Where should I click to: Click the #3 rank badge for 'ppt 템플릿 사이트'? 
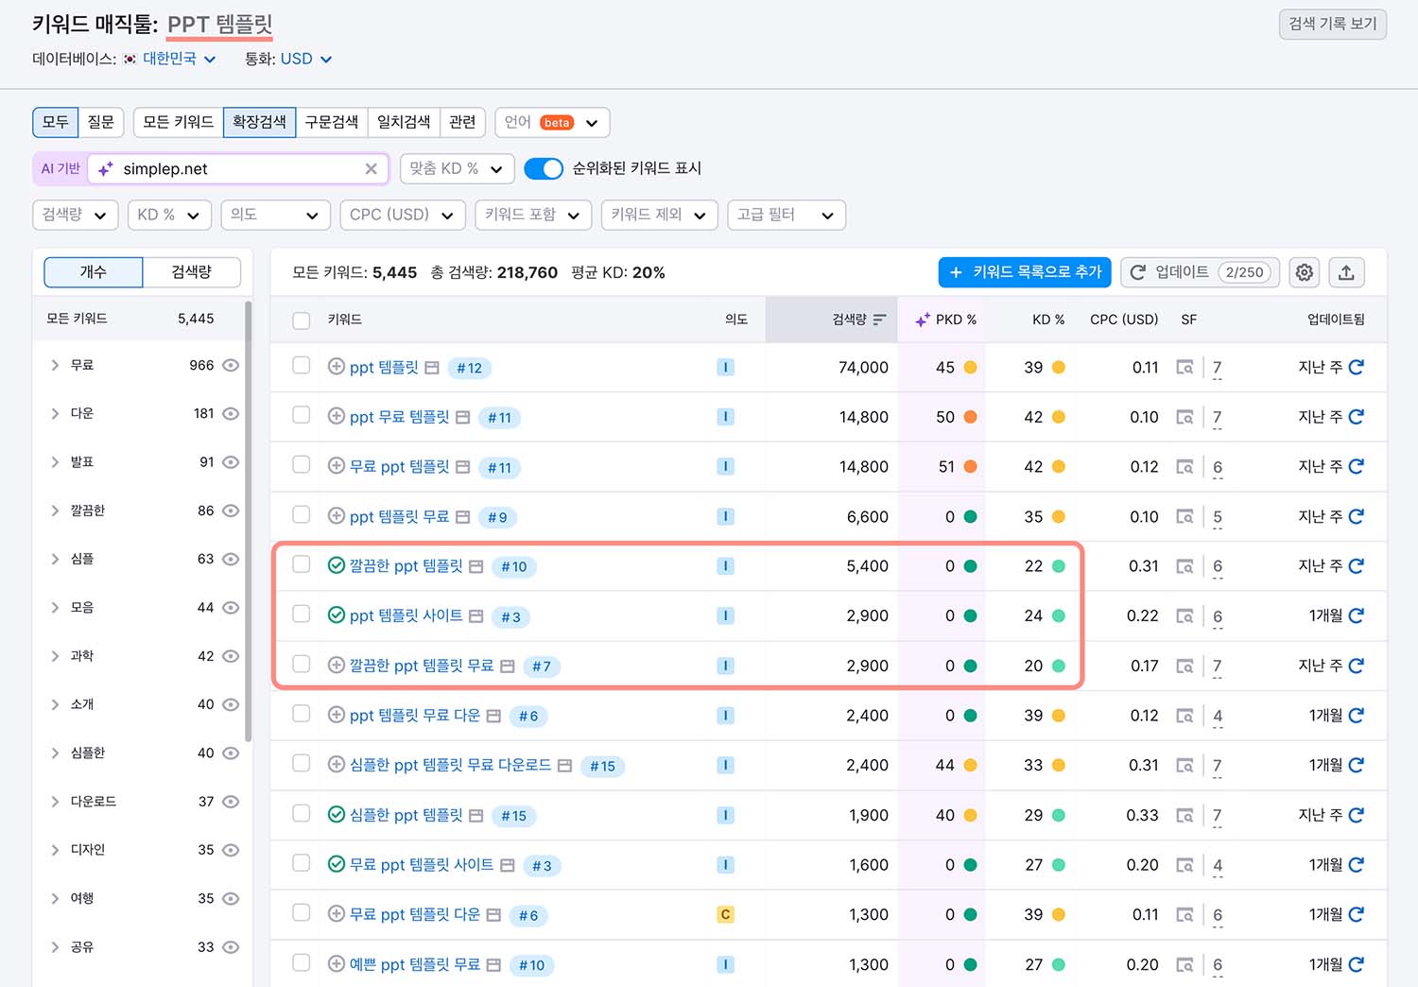click(x=511, y=616)
